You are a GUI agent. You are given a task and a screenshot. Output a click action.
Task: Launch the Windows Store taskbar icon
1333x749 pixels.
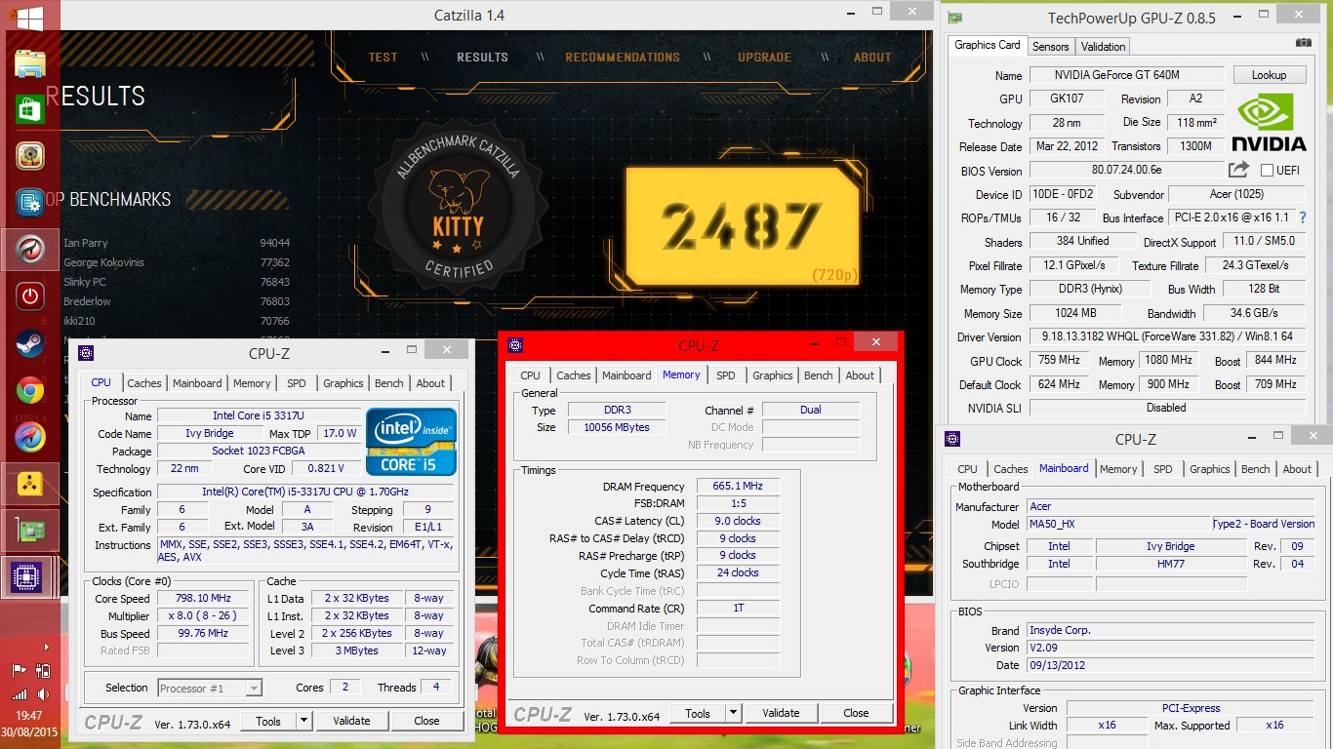pos(29,109)
